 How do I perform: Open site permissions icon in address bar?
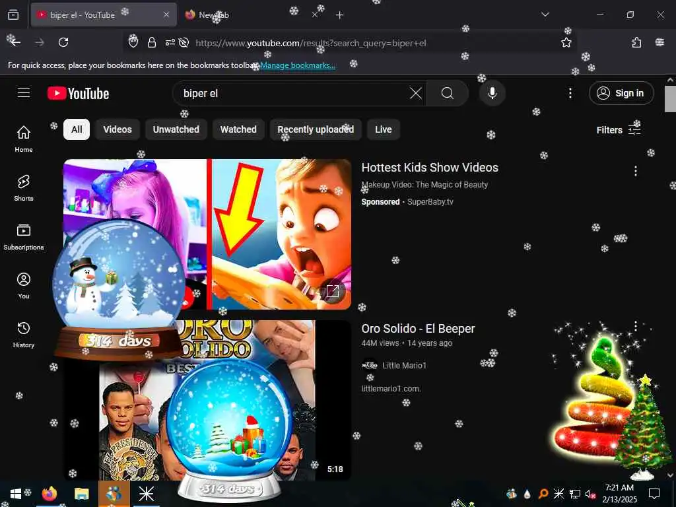170,42
